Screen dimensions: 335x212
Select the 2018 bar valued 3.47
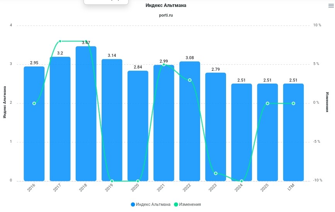coord(86,116)
